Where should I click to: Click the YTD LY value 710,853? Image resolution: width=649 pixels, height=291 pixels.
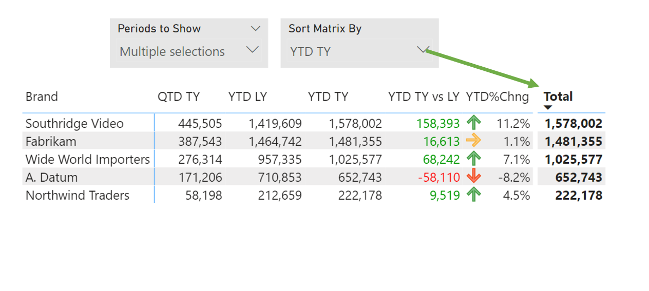pyautogui.click(x=280, y=178)
